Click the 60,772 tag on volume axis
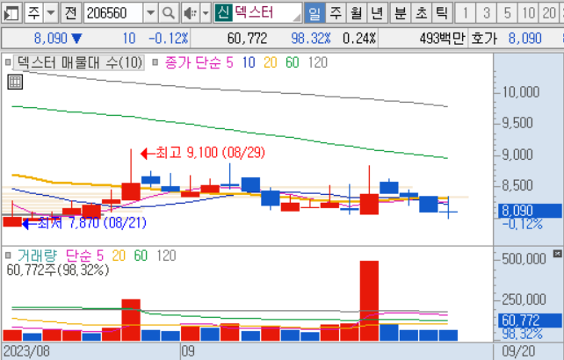Viewport: 564px width, 360px height. coord(530,320)
